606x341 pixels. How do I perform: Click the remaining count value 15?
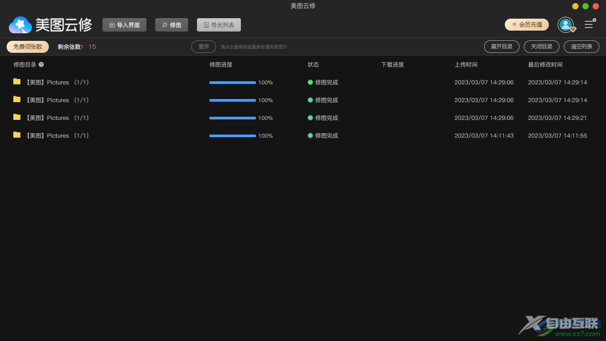[x=92, y=47]
